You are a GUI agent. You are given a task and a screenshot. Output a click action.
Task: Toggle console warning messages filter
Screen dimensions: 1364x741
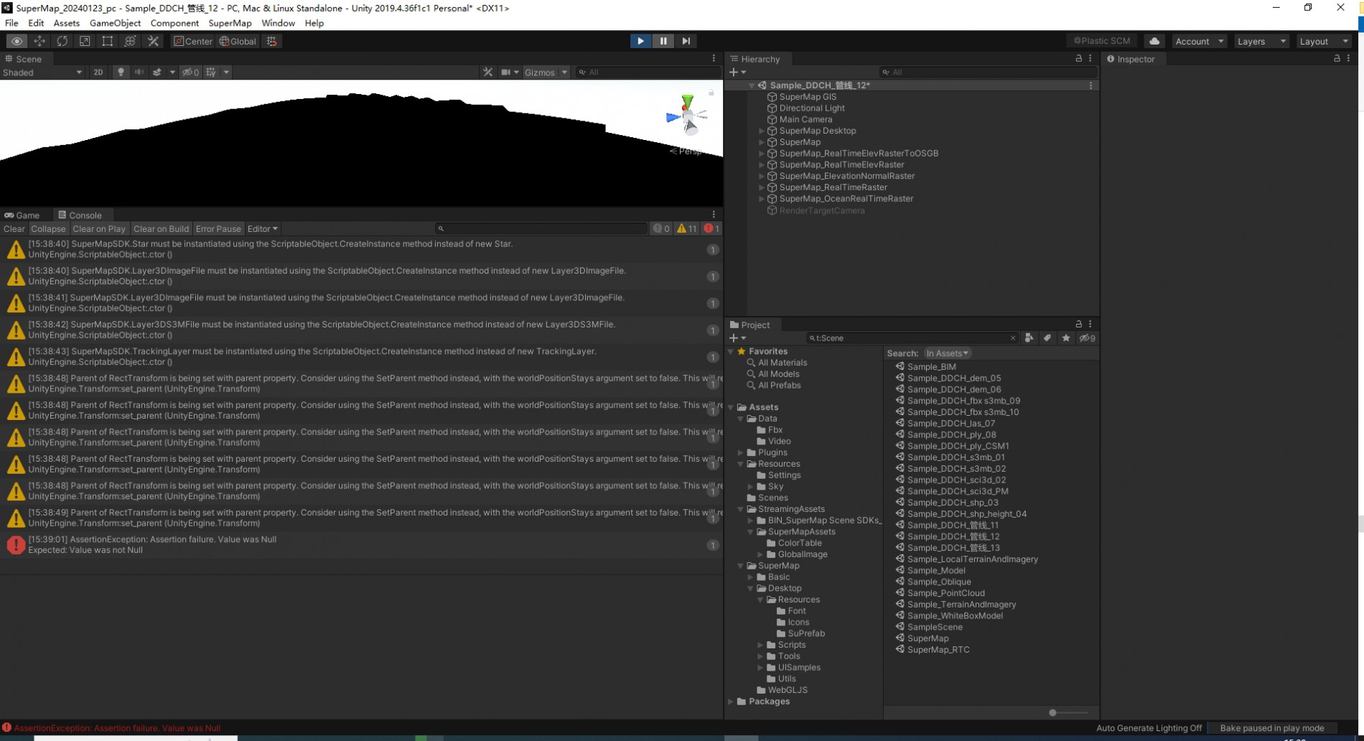(x=687, y=229)
